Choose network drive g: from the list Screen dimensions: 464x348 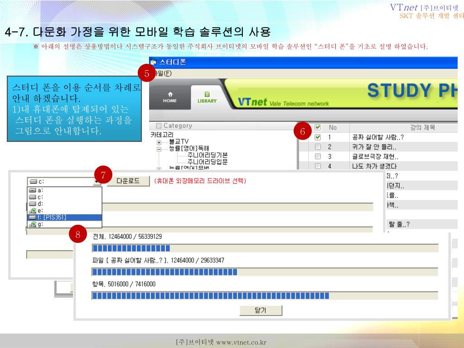[x=64, y=224]
